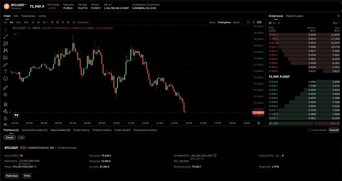The image size is (342, 181).
Task: Expand the BTCUSDT pair selector dropdown
Action: click(x=26, y=5)
